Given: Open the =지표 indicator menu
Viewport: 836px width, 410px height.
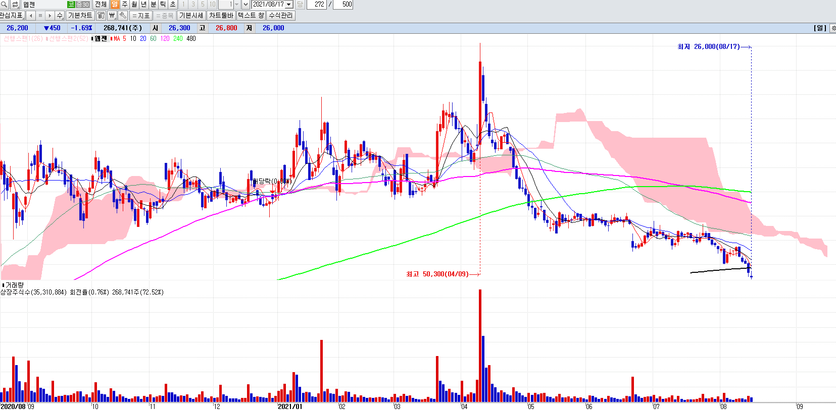Looking at the screenshot, I should click(141, 15).
